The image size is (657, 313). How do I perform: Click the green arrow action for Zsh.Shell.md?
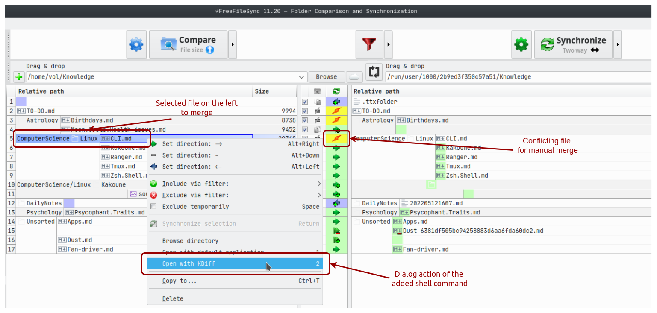click(336, 176)
